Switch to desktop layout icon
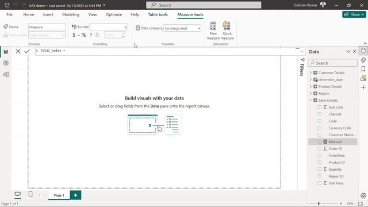 [18, 194]
